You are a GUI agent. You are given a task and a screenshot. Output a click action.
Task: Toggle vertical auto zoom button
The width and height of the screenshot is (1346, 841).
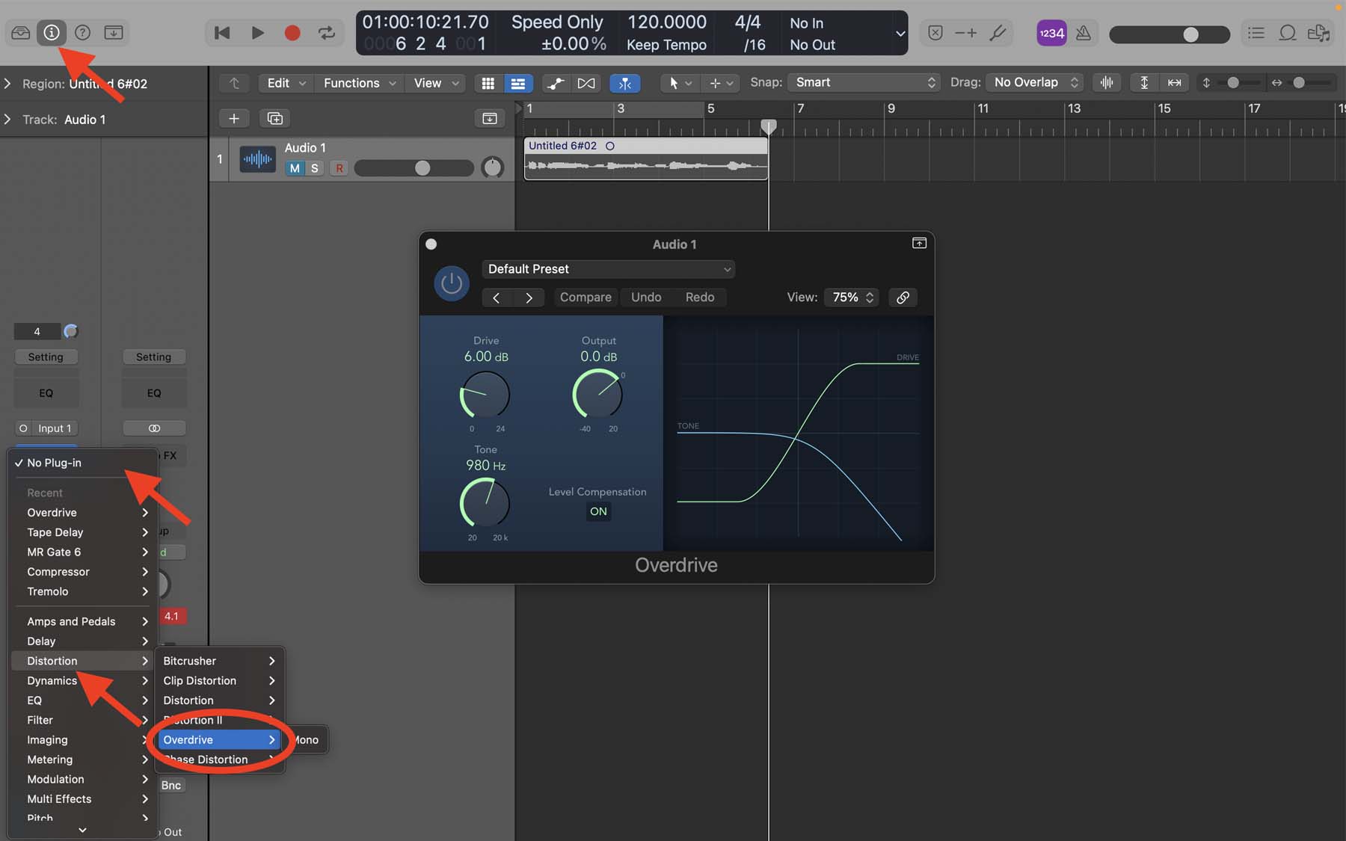click(1144, 83)
